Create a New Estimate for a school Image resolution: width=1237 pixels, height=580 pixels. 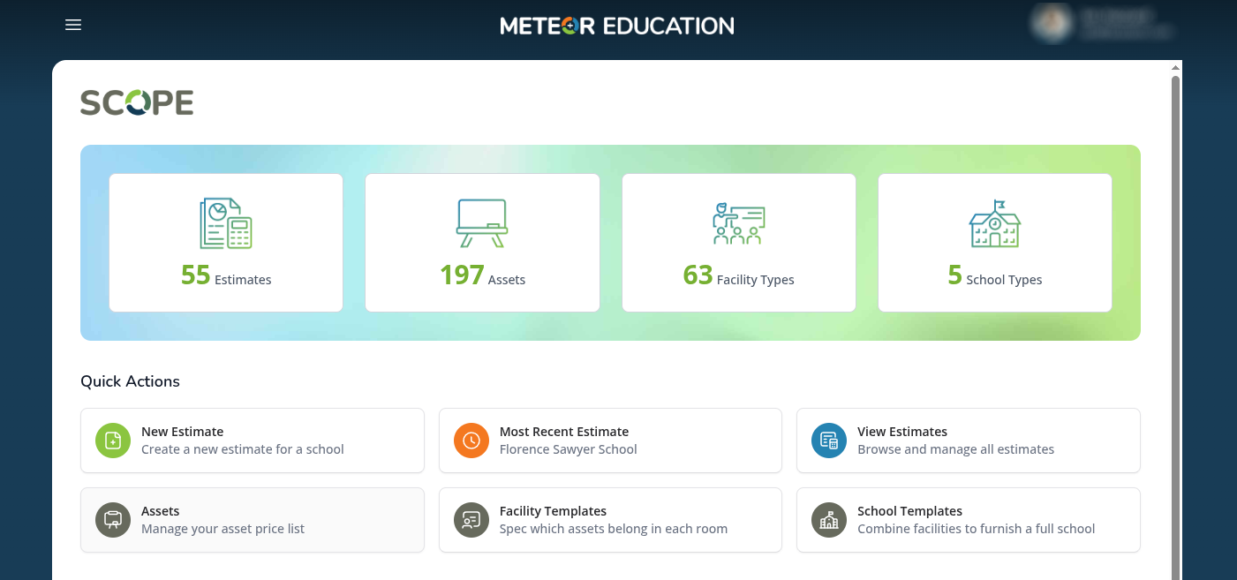click(253, 441)
